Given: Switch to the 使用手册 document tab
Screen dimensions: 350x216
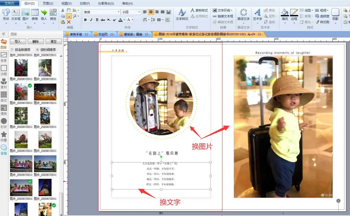Looking at the screenshot, I should click(x=76, y=34).
